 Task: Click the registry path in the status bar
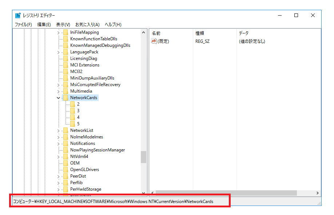tap(113, 202)
